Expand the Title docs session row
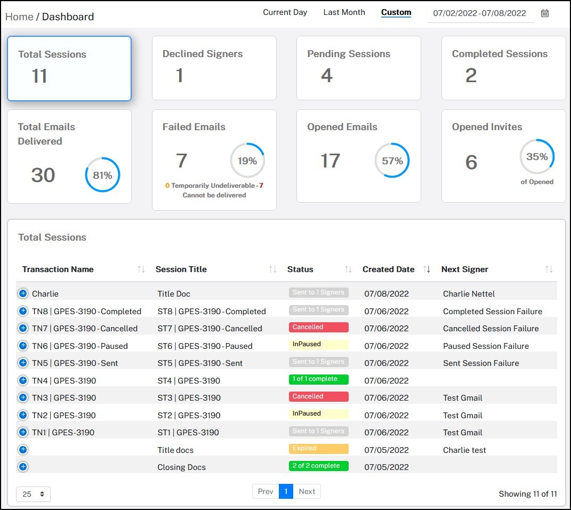The image size is (571, 510). 22,449
